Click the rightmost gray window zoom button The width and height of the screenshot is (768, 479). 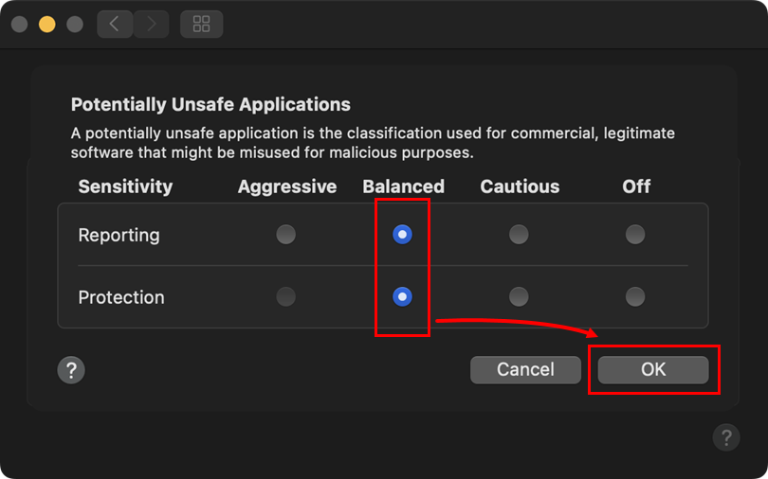[x=75, y=24]
